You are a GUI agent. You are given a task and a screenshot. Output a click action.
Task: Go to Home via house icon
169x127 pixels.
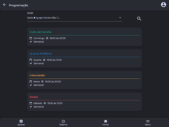pos(106,121)
